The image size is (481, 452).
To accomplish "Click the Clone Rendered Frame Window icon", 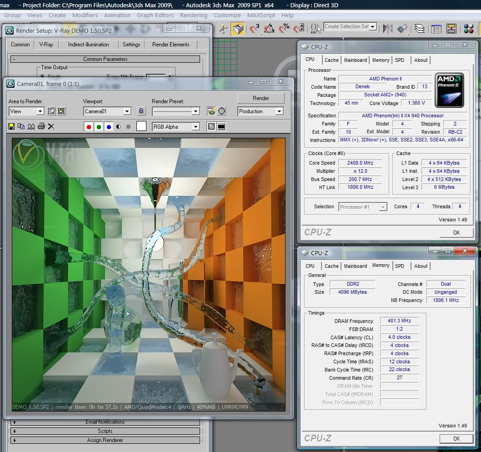I will [x=31, y=126].
